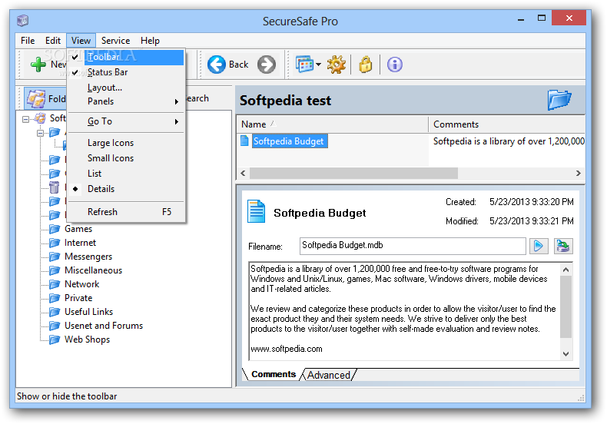Click the trash bin icon in folder tree
The width and height of the screenshot is (607, 424).
pyautogui.click(x=55, y=187)
